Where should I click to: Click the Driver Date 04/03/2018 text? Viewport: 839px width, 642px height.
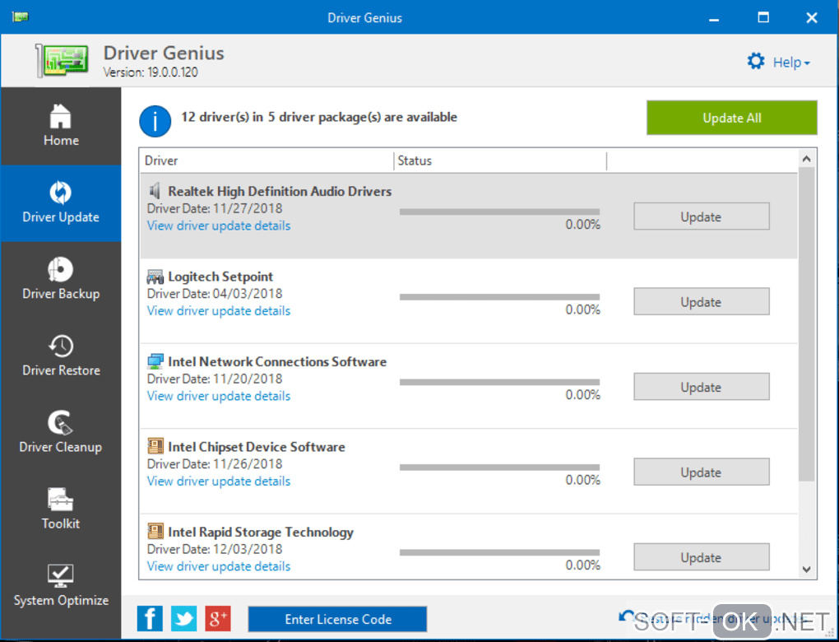tap(215, 293)
